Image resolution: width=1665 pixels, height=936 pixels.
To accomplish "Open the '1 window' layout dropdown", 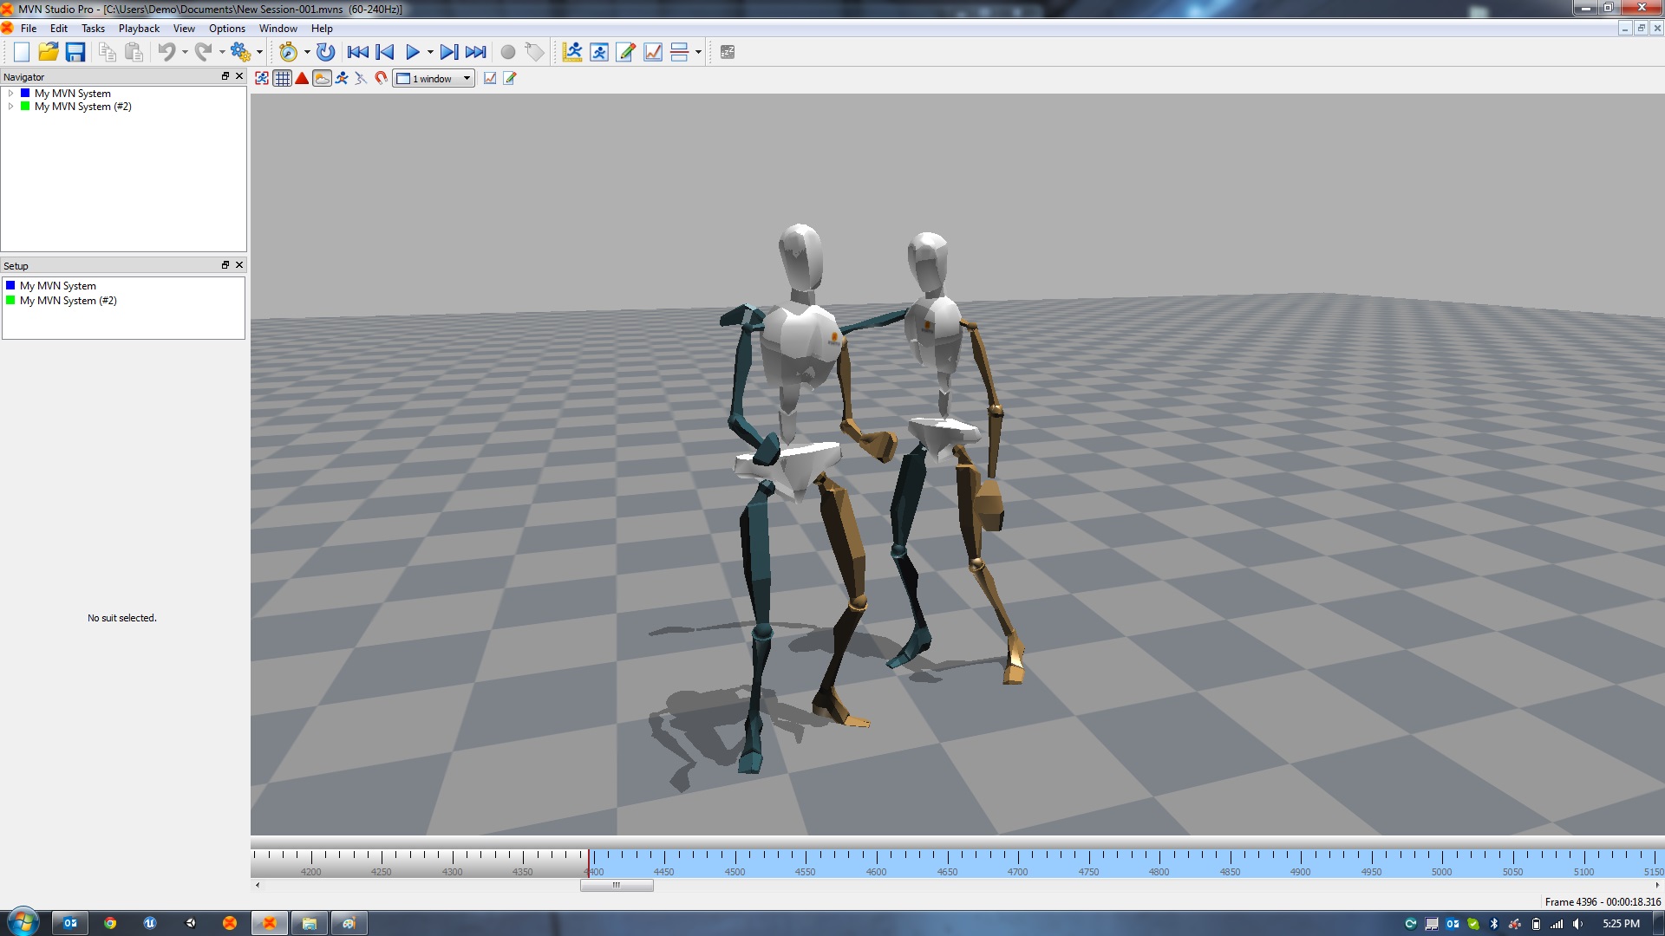I will 434,78.
